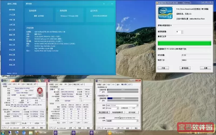Screen dimensions: 216x135
Task: Start the Fritz benchmark with 开始
Action: click(x=163, y=68)
